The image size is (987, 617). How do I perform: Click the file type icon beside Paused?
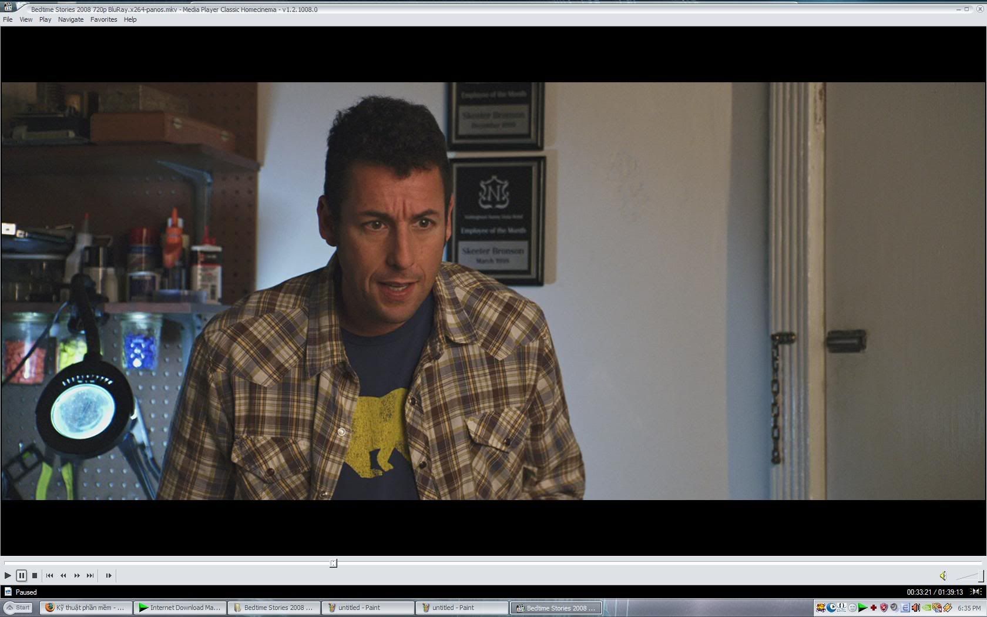point(8,592)
